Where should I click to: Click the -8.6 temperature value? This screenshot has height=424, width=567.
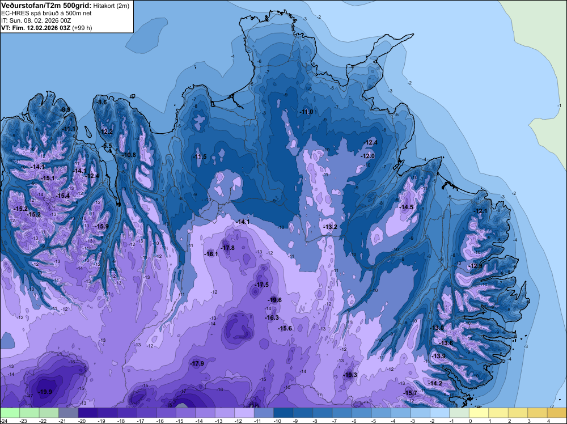coord(102,102)
